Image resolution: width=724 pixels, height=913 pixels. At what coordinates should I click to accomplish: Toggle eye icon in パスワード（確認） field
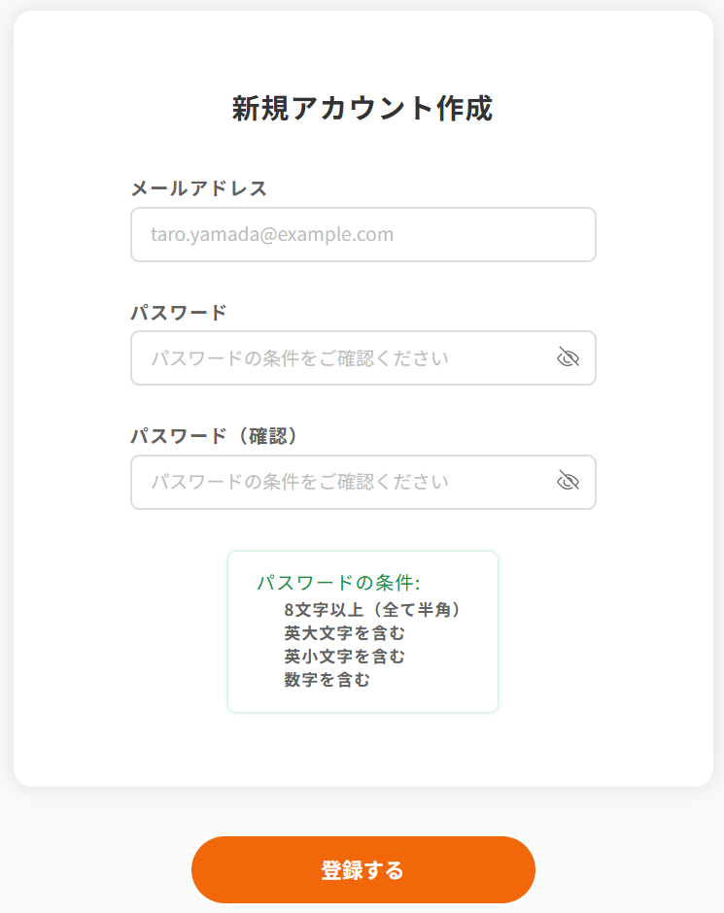568,481
